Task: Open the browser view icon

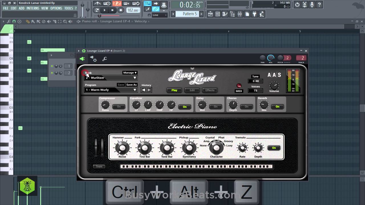Action: pos(232,14)
